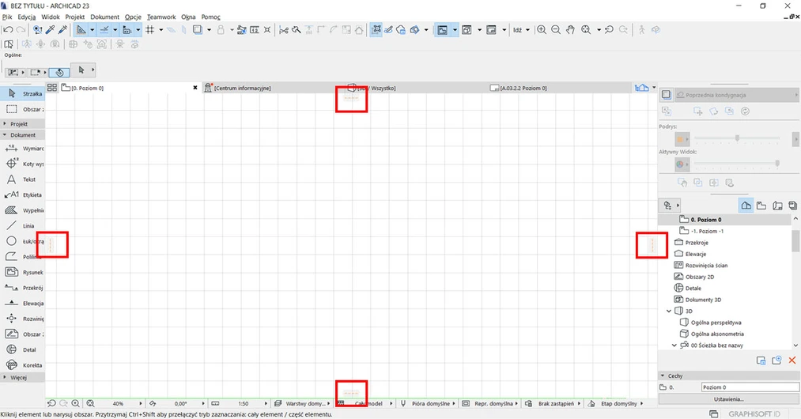Open the Pomoc menu
Image resolution: width=801 pixels, height=419 pixels.
[210, 17]
